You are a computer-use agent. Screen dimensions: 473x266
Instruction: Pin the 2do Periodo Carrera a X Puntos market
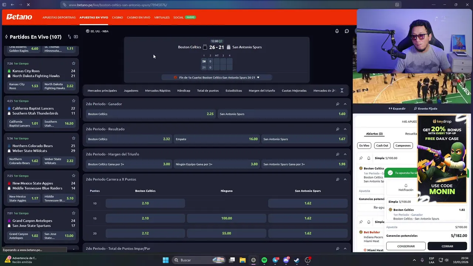[x=337, y=179]
